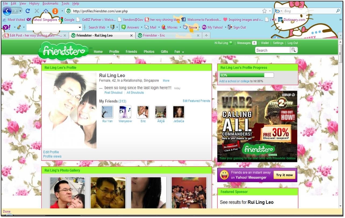Viewport: 345px width, 218px height.
Task: Click Edit Featured Friends link
Action: click(x=196, y=101)
